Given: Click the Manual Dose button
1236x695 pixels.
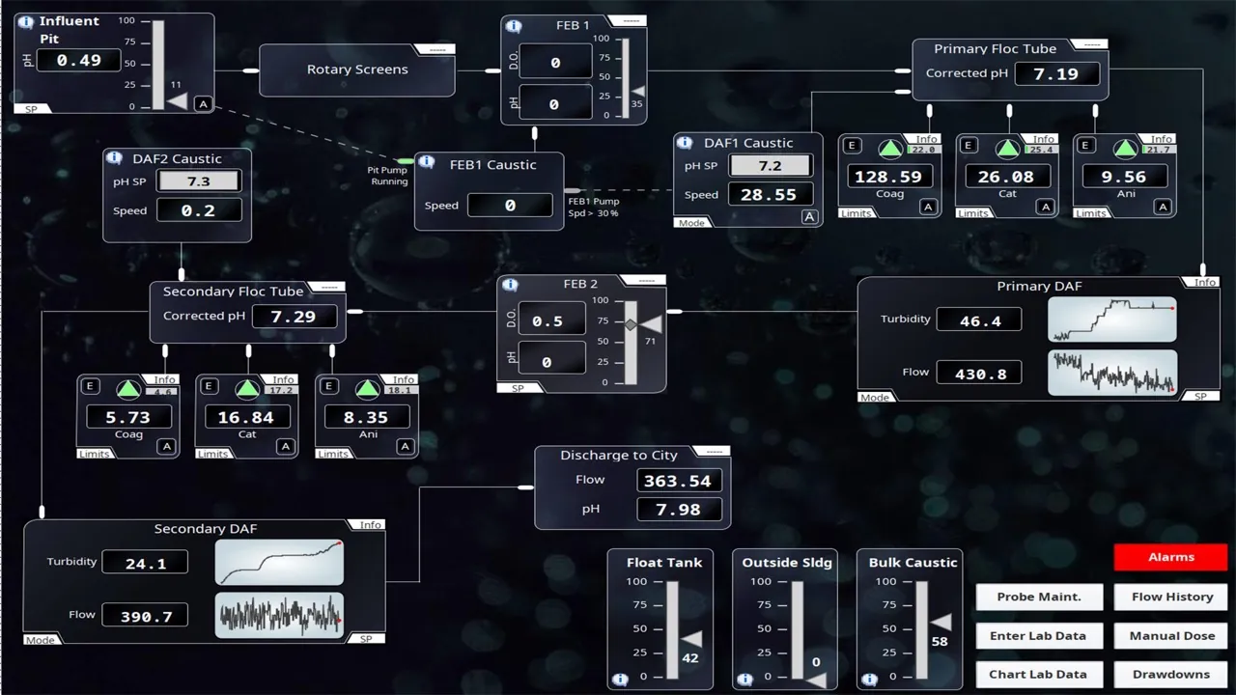Looking at the screenshot, I should click(1172, 635).
